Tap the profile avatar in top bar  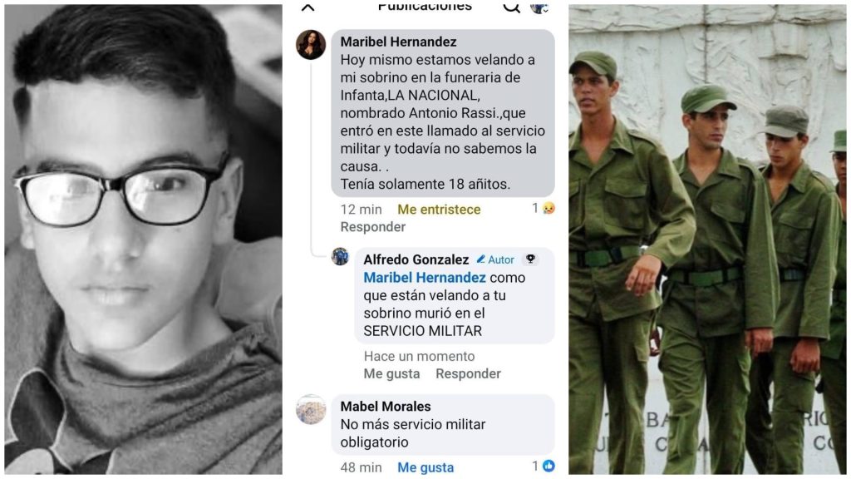pyautogui.click(x=539, y=7)
